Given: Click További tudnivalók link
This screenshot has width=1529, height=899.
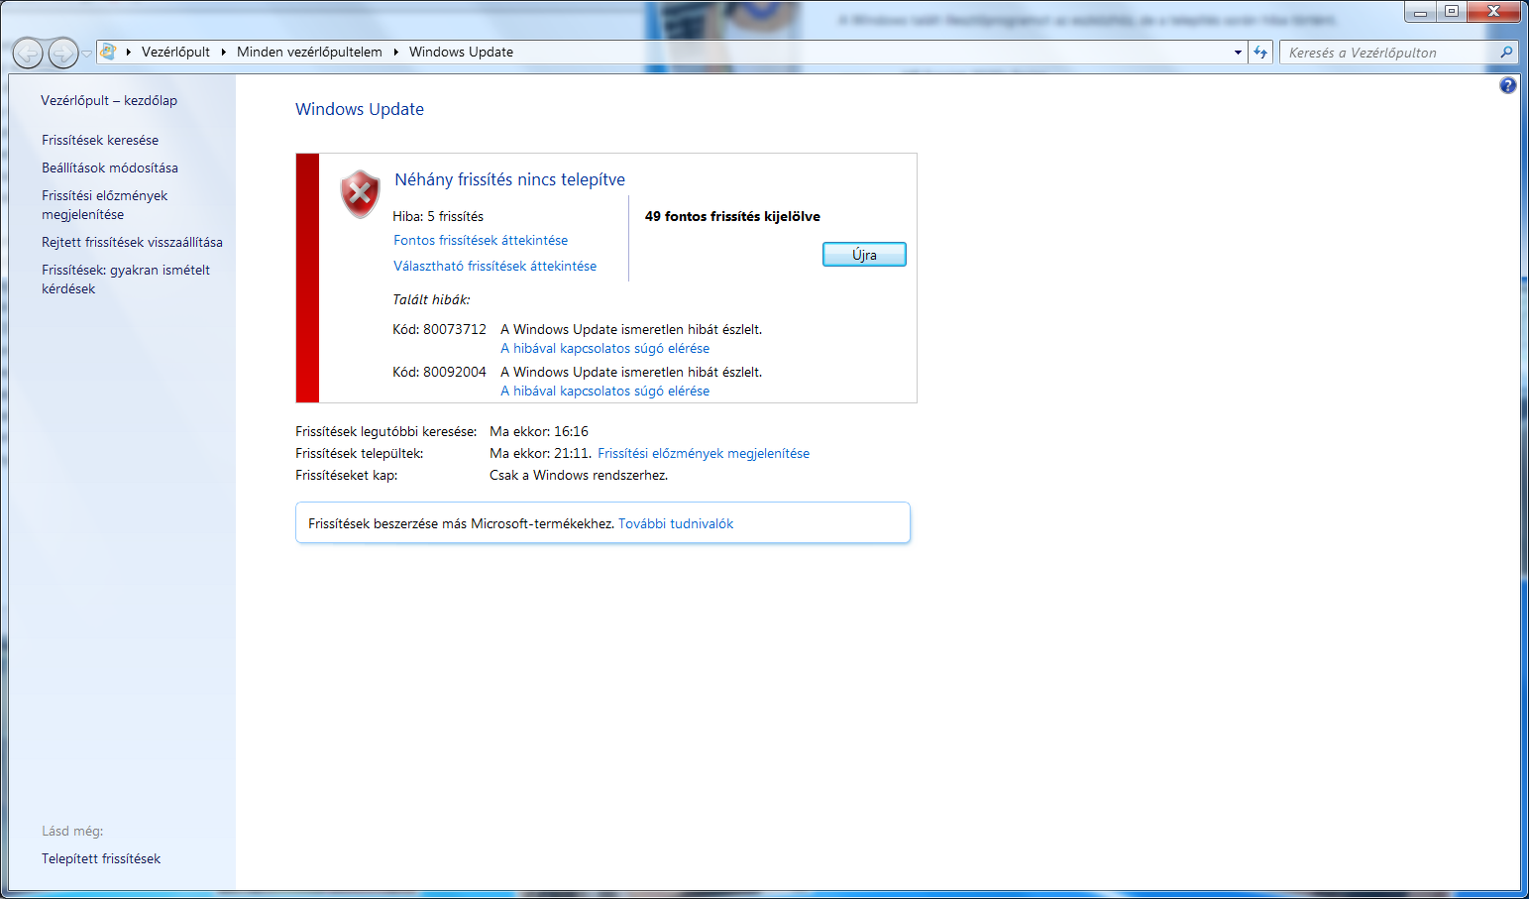Looking at the screenshot, I should (x=676, y=523).
